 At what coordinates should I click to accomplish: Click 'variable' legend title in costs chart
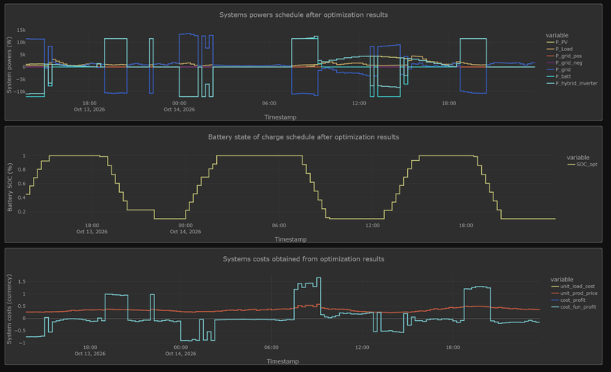tap(561, 280)
